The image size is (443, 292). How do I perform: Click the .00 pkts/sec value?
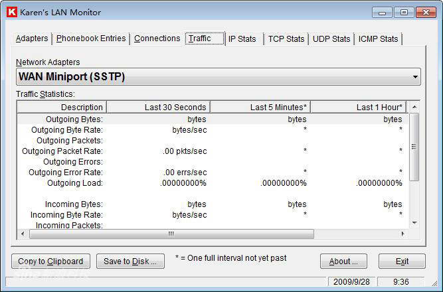(185, 151)
